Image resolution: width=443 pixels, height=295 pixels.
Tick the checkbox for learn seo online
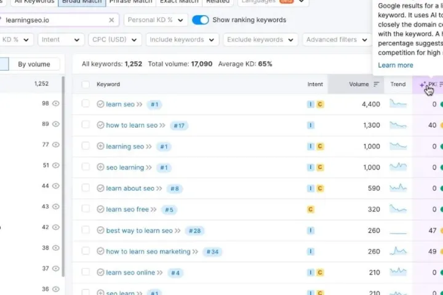[86, 272]
